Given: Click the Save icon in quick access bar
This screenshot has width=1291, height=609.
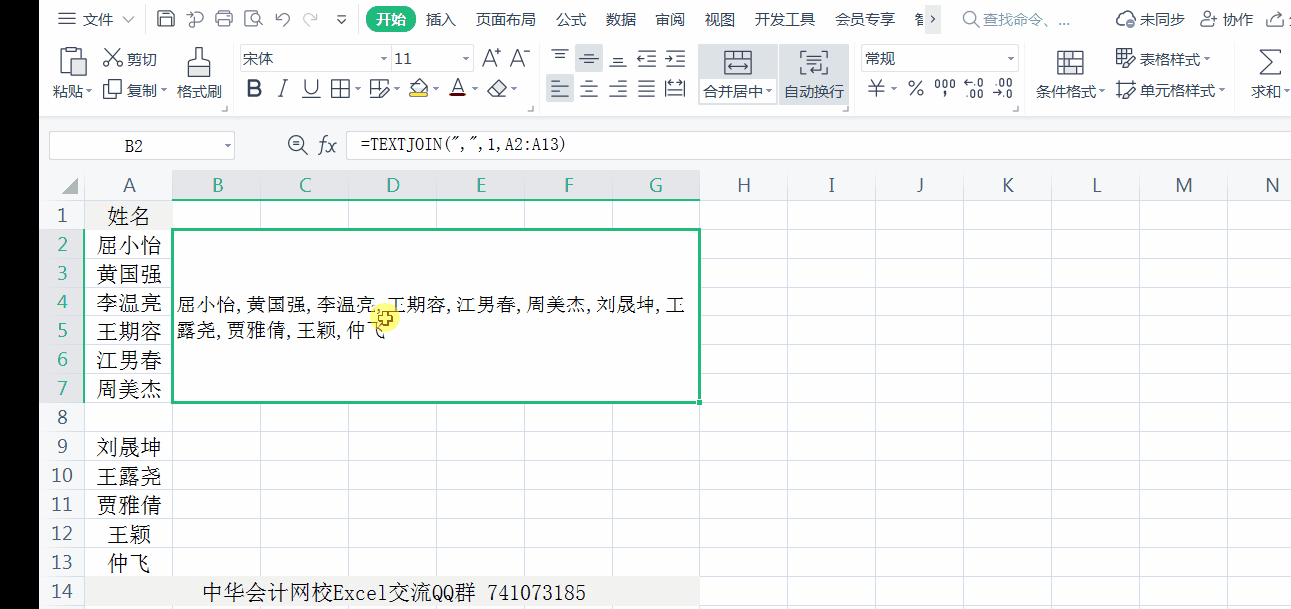Looking at the screenshot, I should 166,19.
